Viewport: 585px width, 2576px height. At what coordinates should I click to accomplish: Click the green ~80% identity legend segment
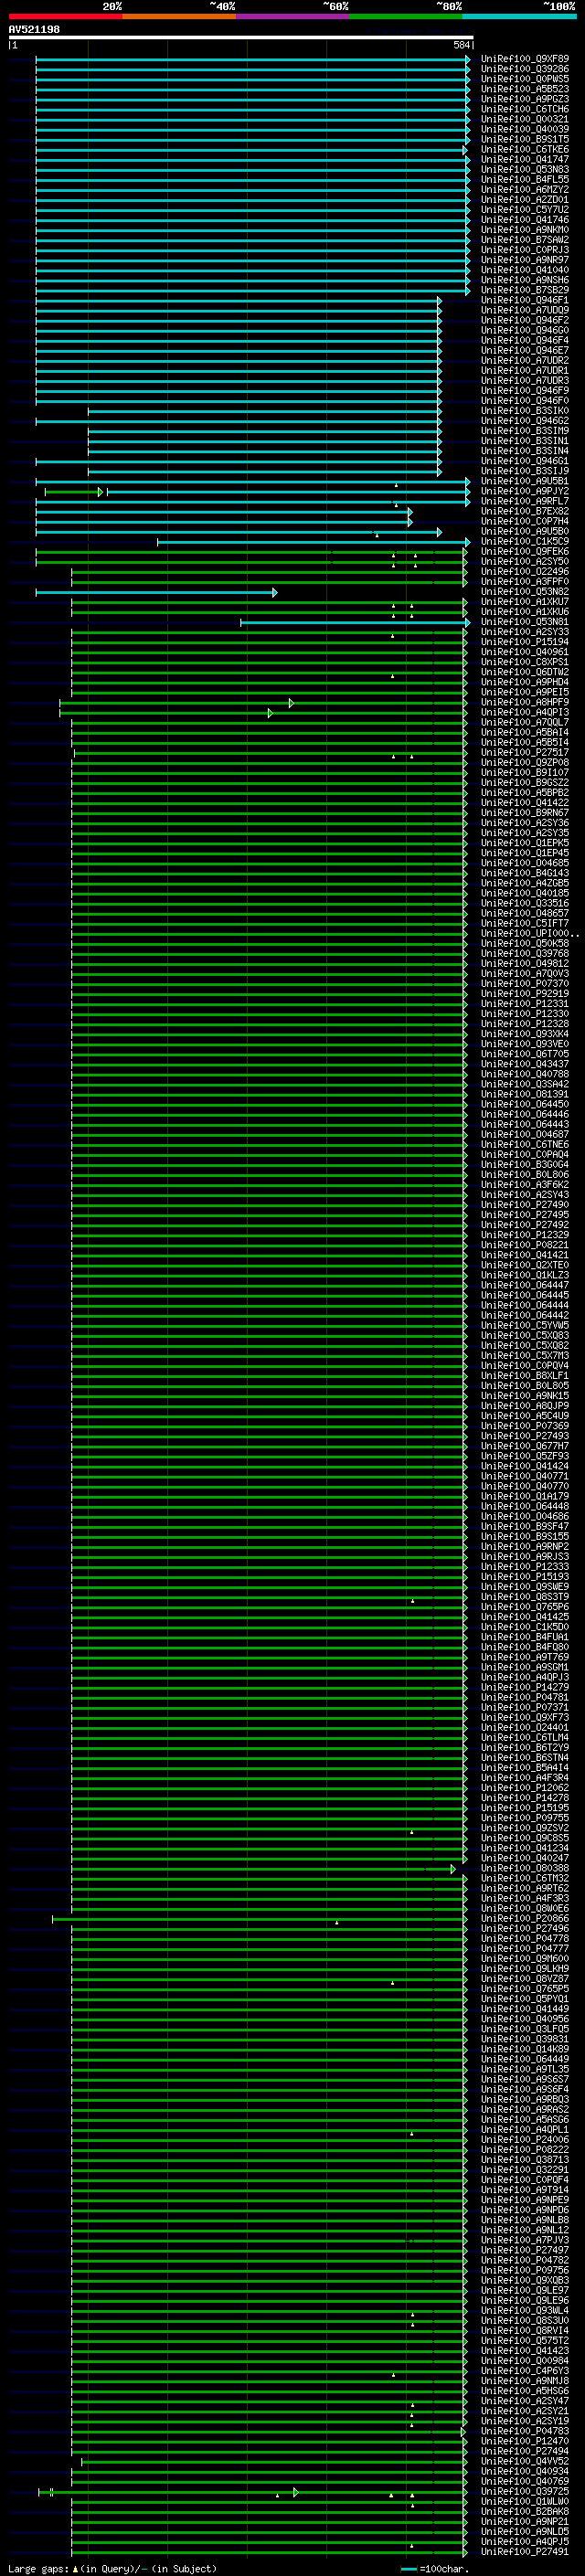click(405, 16)
